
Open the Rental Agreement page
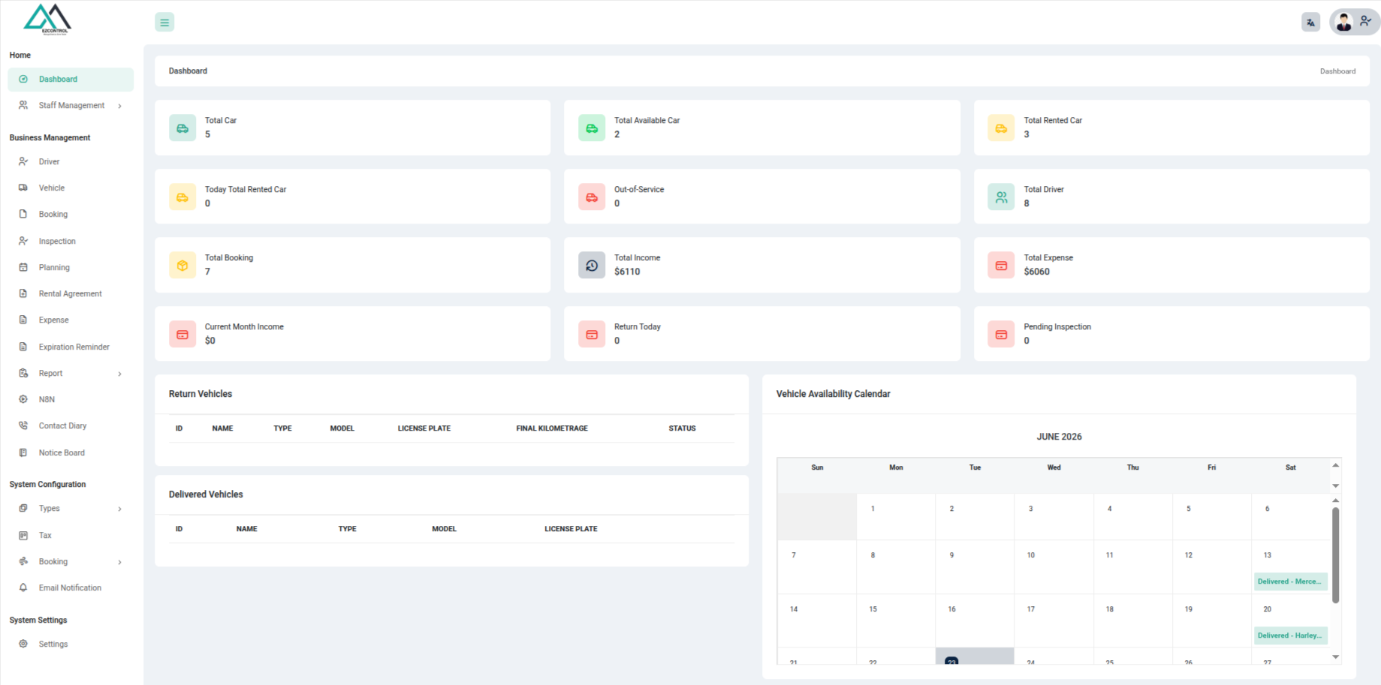click(x=71, y=294)
